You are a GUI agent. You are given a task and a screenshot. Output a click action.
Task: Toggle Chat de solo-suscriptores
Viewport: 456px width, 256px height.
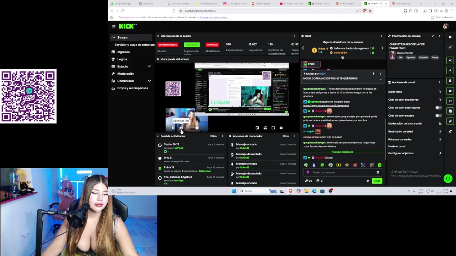[438, 108]
